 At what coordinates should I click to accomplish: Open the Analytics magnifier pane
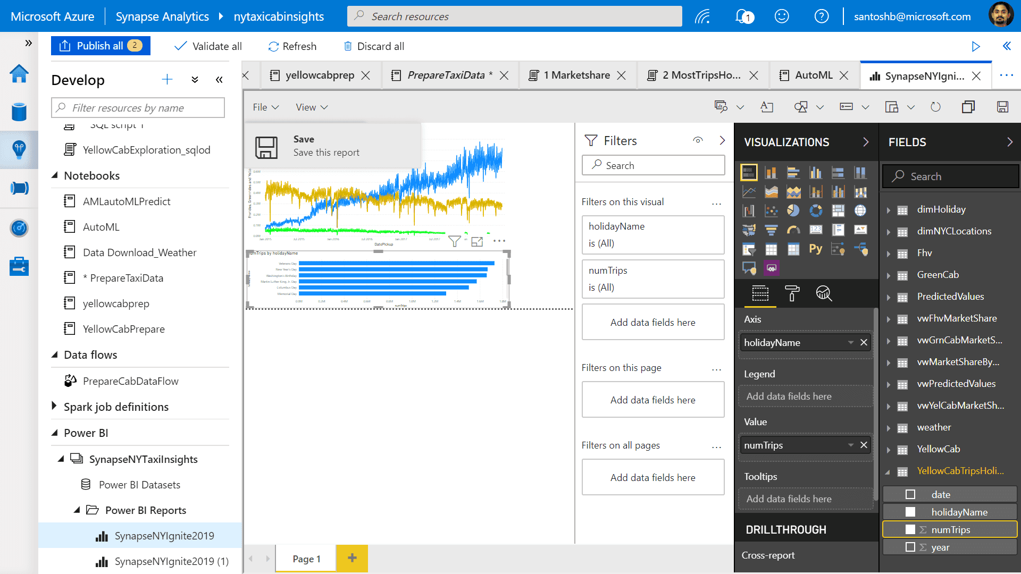[x=824, y=293]
